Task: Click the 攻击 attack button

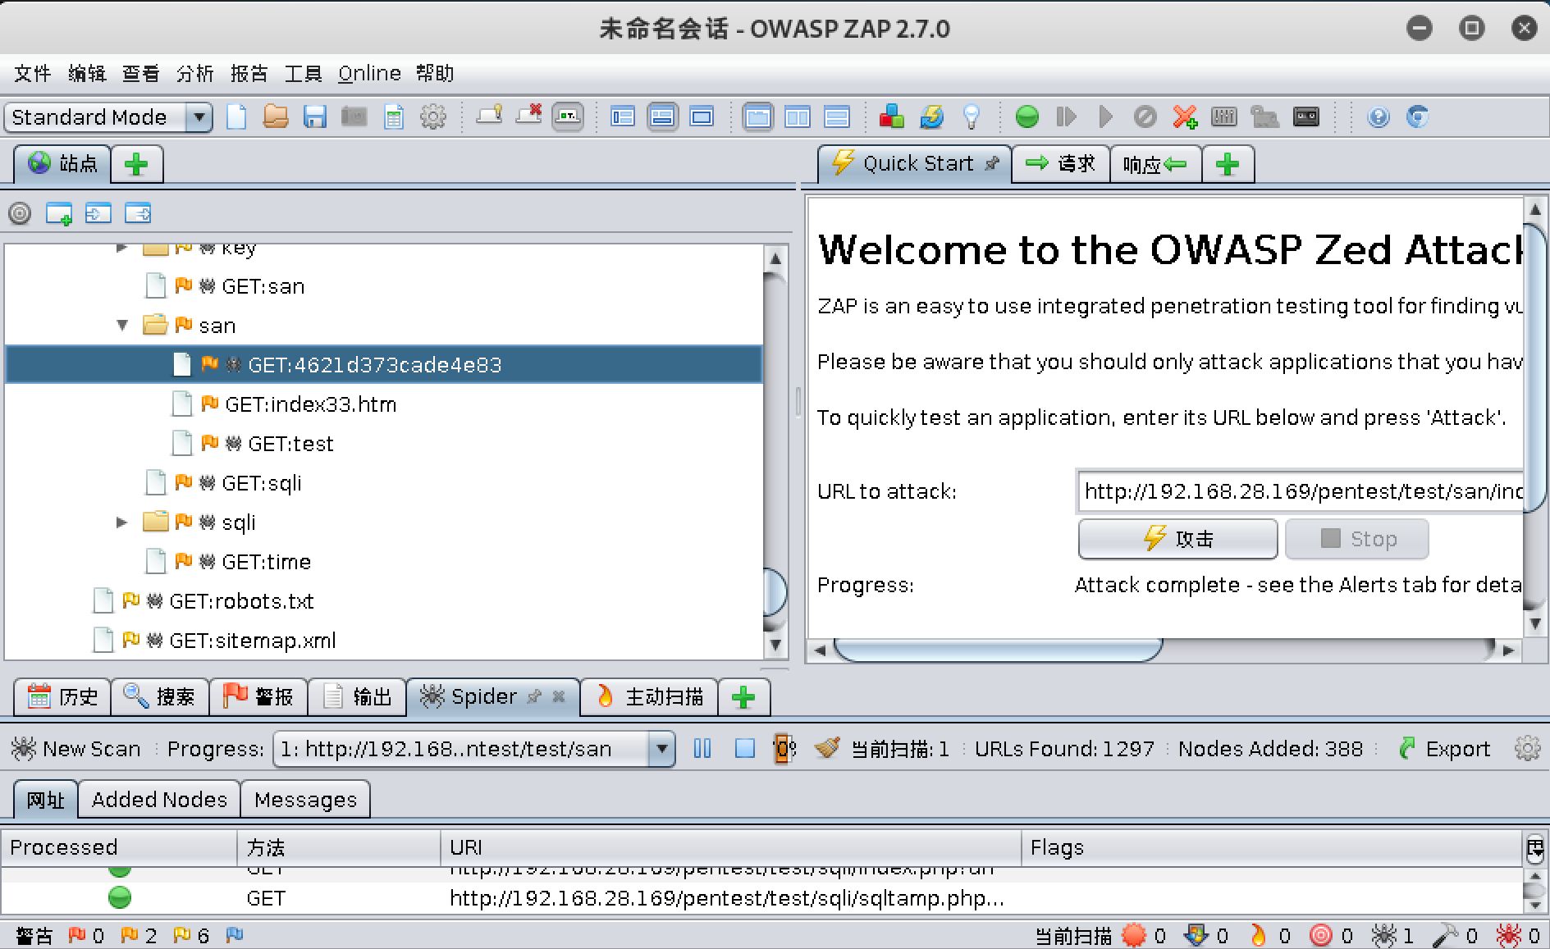Action: [x=1177, y=539]
